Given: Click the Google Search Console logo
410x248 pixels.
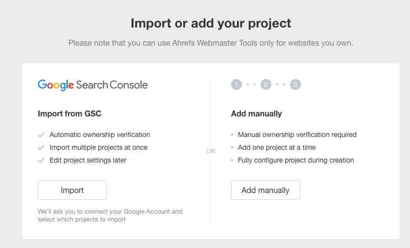Looking at the screenshot, I should point(92,85).
